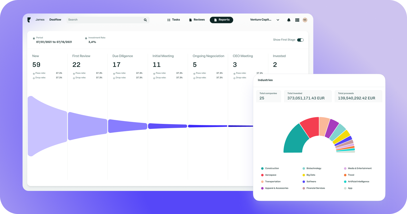Click the App legend entry
The image size is (407, 214).
click(x=348, y=188)
